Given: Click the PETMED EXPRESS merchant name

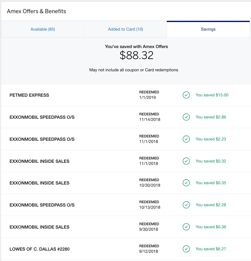Looking at the screenshot, I should coord(29,95).
